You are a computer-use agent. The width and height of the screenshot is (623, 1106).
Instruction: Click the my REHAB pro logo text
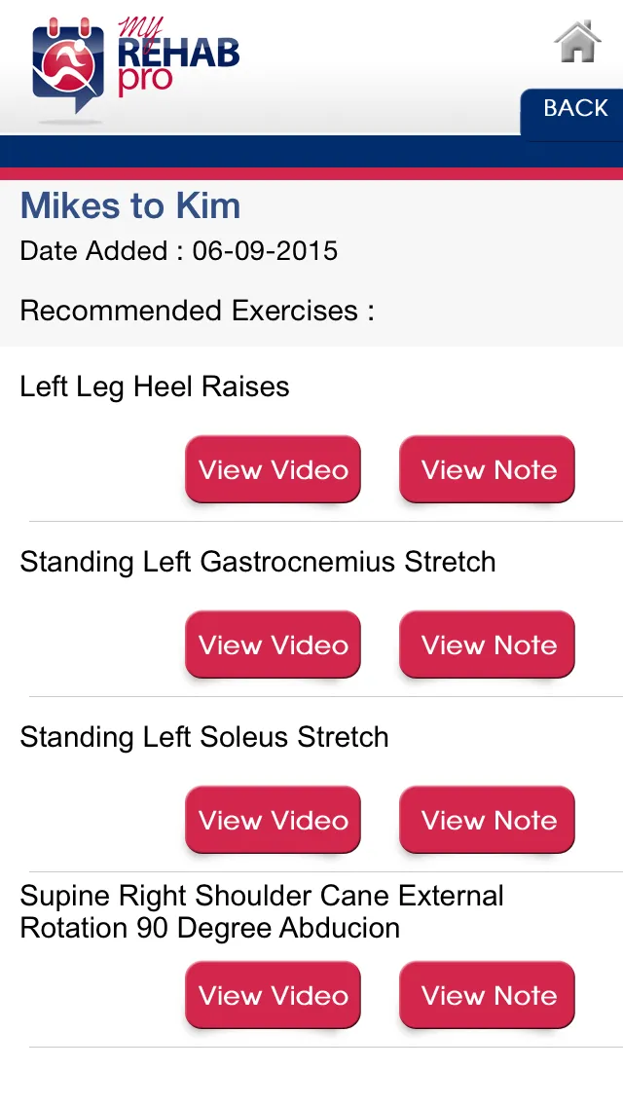pyautogui.click(x=178, y=57)
